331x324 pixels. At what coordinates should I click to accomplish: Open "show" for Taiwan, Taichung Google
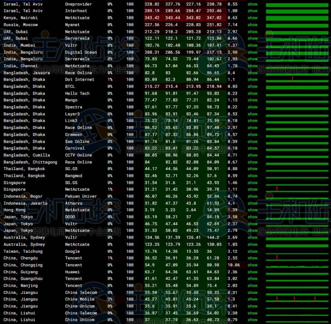[x=252, y=251]
